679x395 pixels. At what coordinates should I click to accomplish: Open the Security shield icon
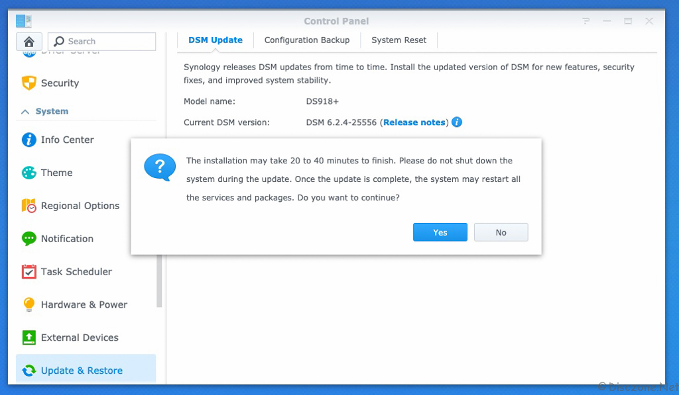point(29,83)
